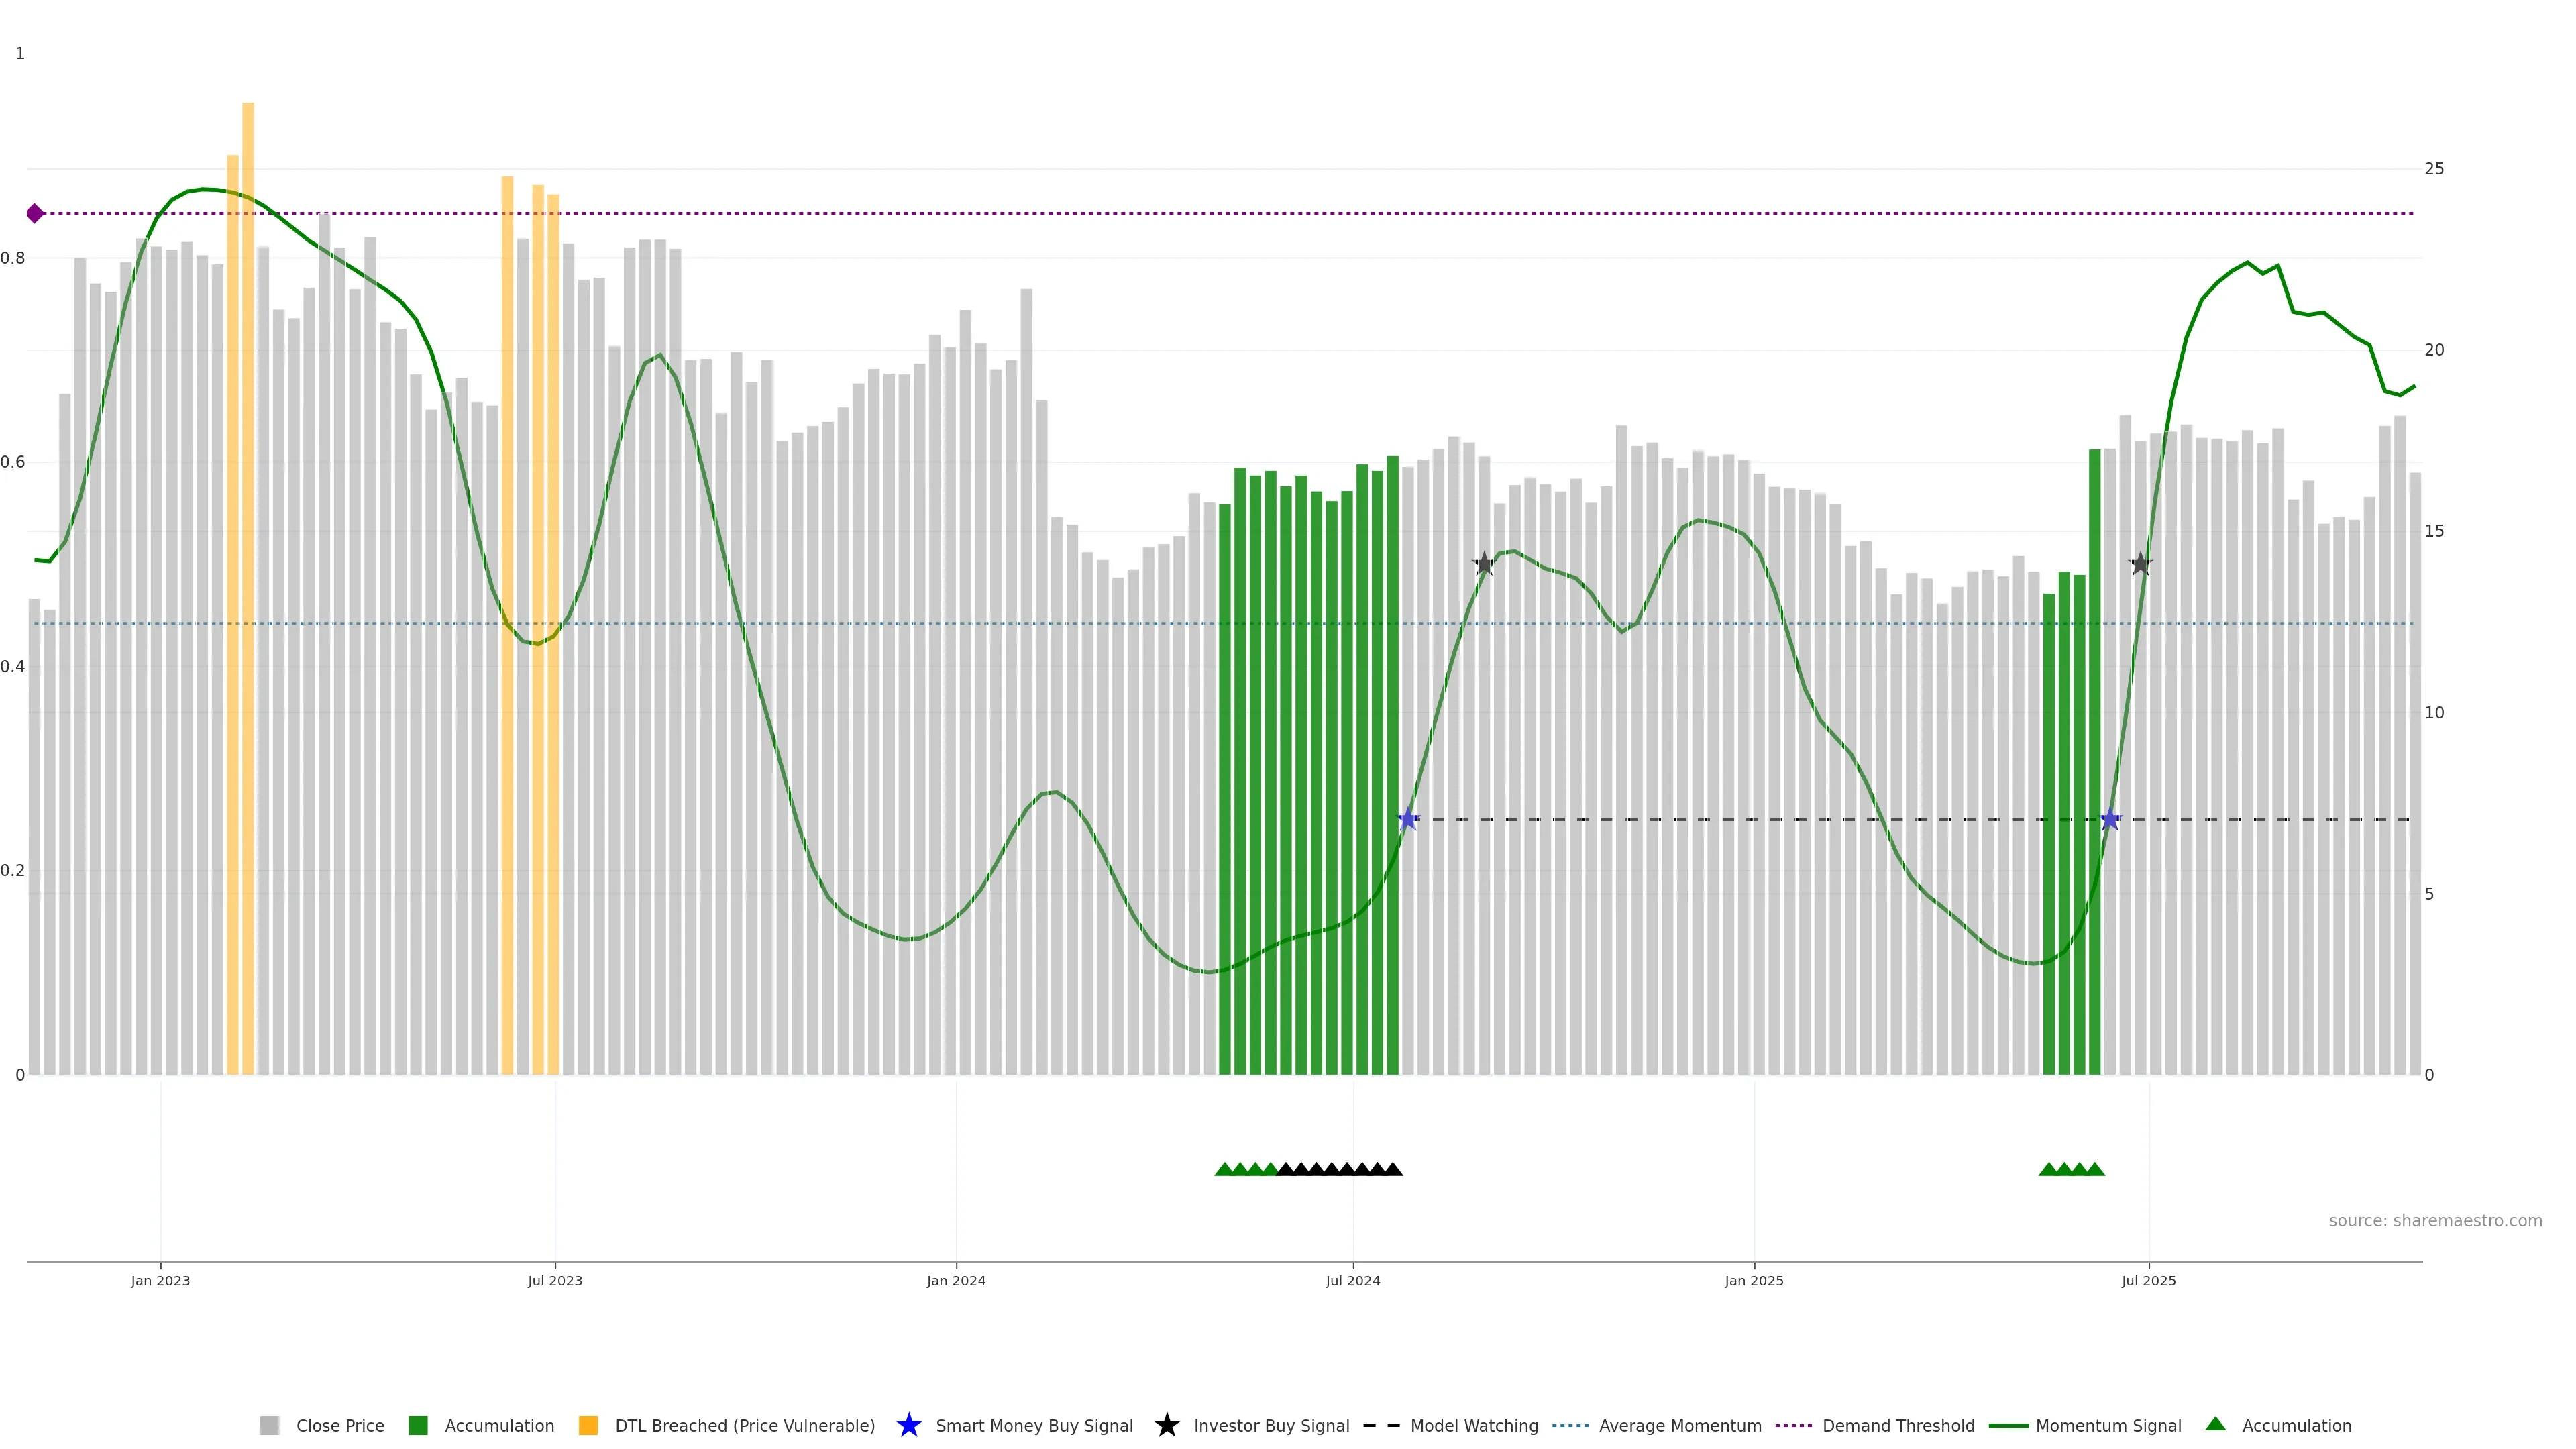Click the green Accumulation triangle in the legend

click(x=2215, y=1424)
